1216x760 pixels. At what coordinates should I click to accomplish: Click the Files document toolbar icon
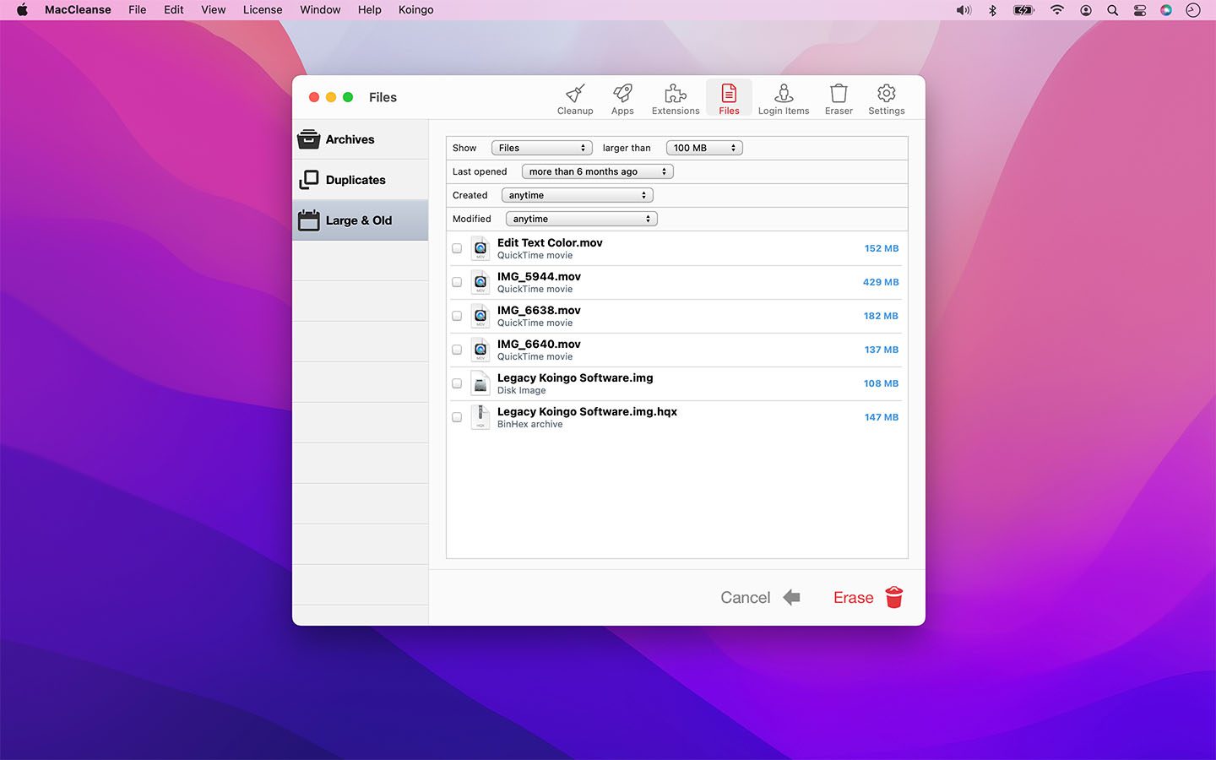(729, 99)
